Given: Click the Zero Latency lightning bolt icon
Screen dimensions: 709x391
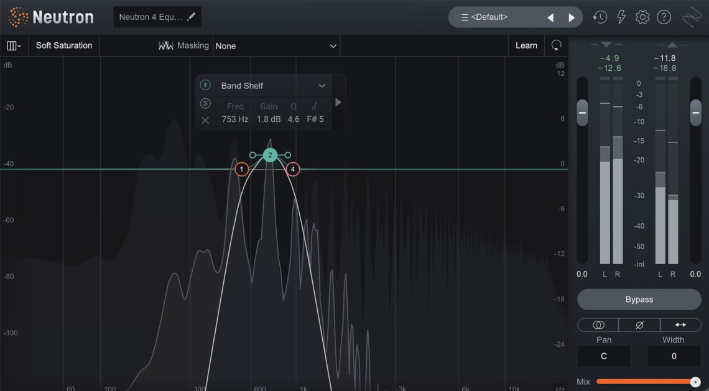Looking at the screenshot, I should tap(621, 17).
